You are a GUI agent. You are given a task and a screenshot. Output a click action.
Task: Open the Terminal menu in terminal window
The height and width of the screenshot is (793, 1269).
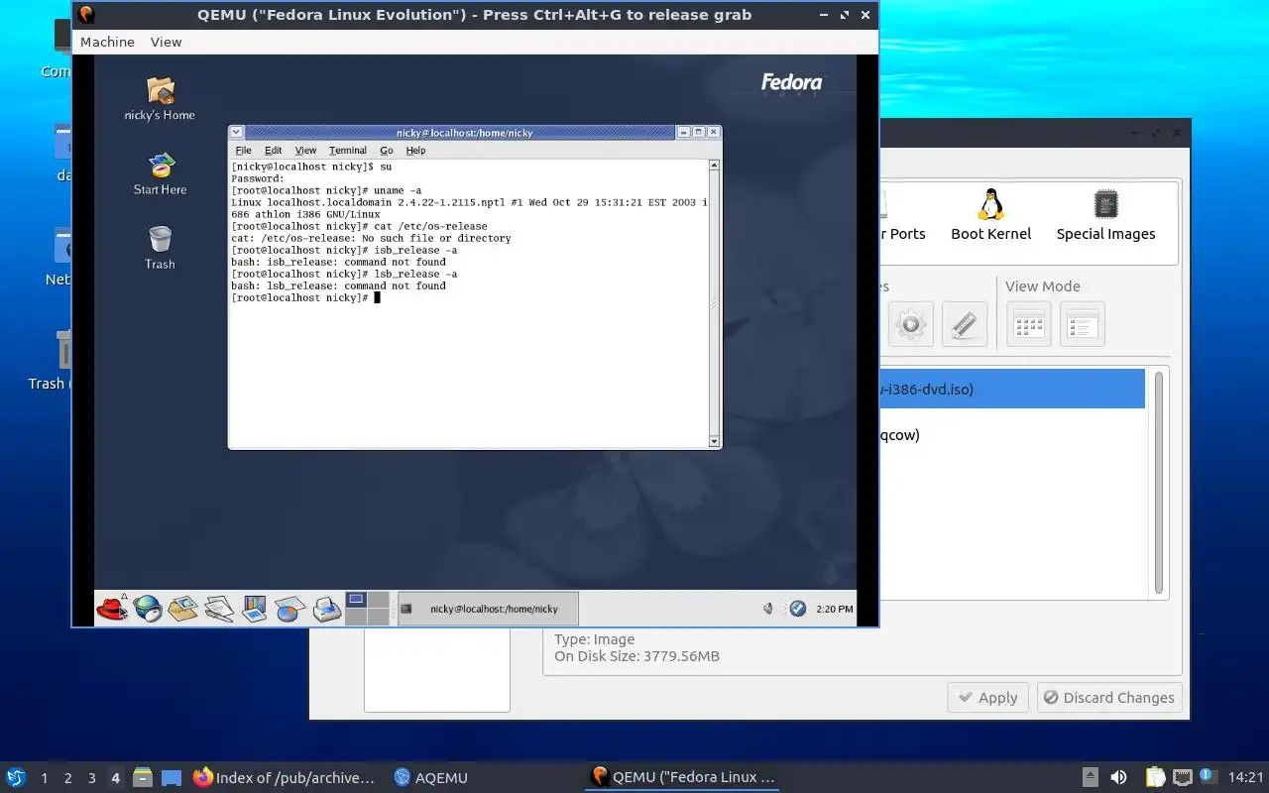click(348, 151)
